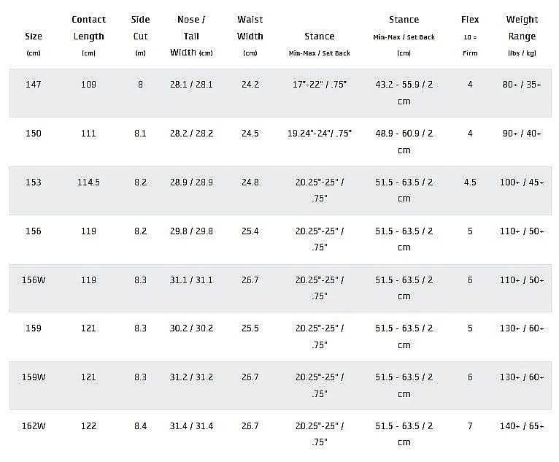Click the 114.5 contact length cell
559x462 pixels.
88,182
